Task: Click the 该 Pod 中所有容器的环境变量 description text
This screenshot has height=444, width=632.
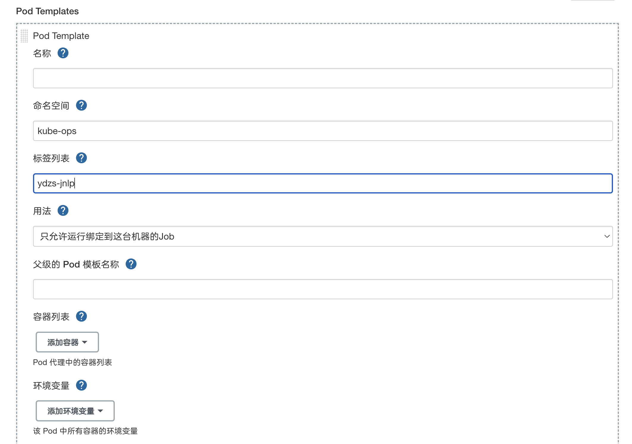Action: 85,431
